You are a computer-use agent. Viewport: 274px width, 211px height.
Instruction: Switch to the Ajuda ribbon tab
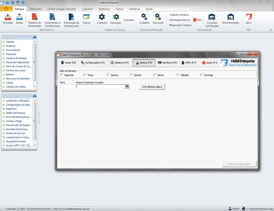[149, 9]
